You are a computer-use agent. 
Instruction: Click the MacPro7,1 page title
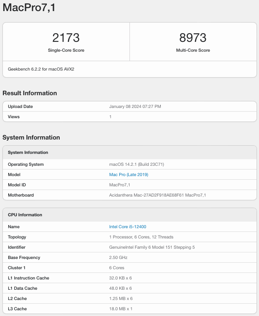29,7
